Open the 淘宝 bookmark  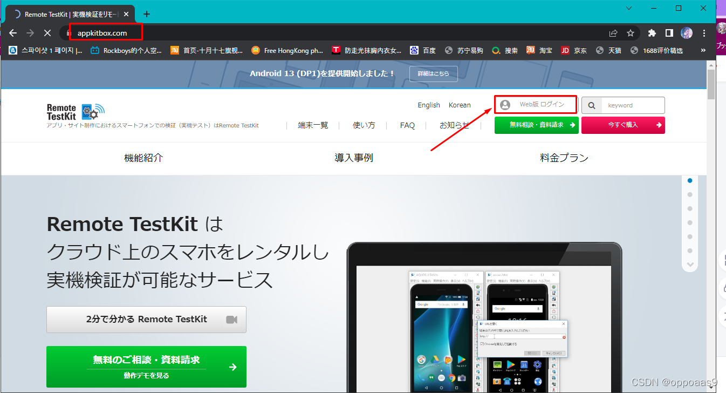click(539, 50)
